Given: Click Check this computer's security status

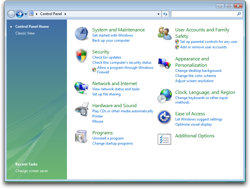Looking at the screenshot, I should 122,62.
